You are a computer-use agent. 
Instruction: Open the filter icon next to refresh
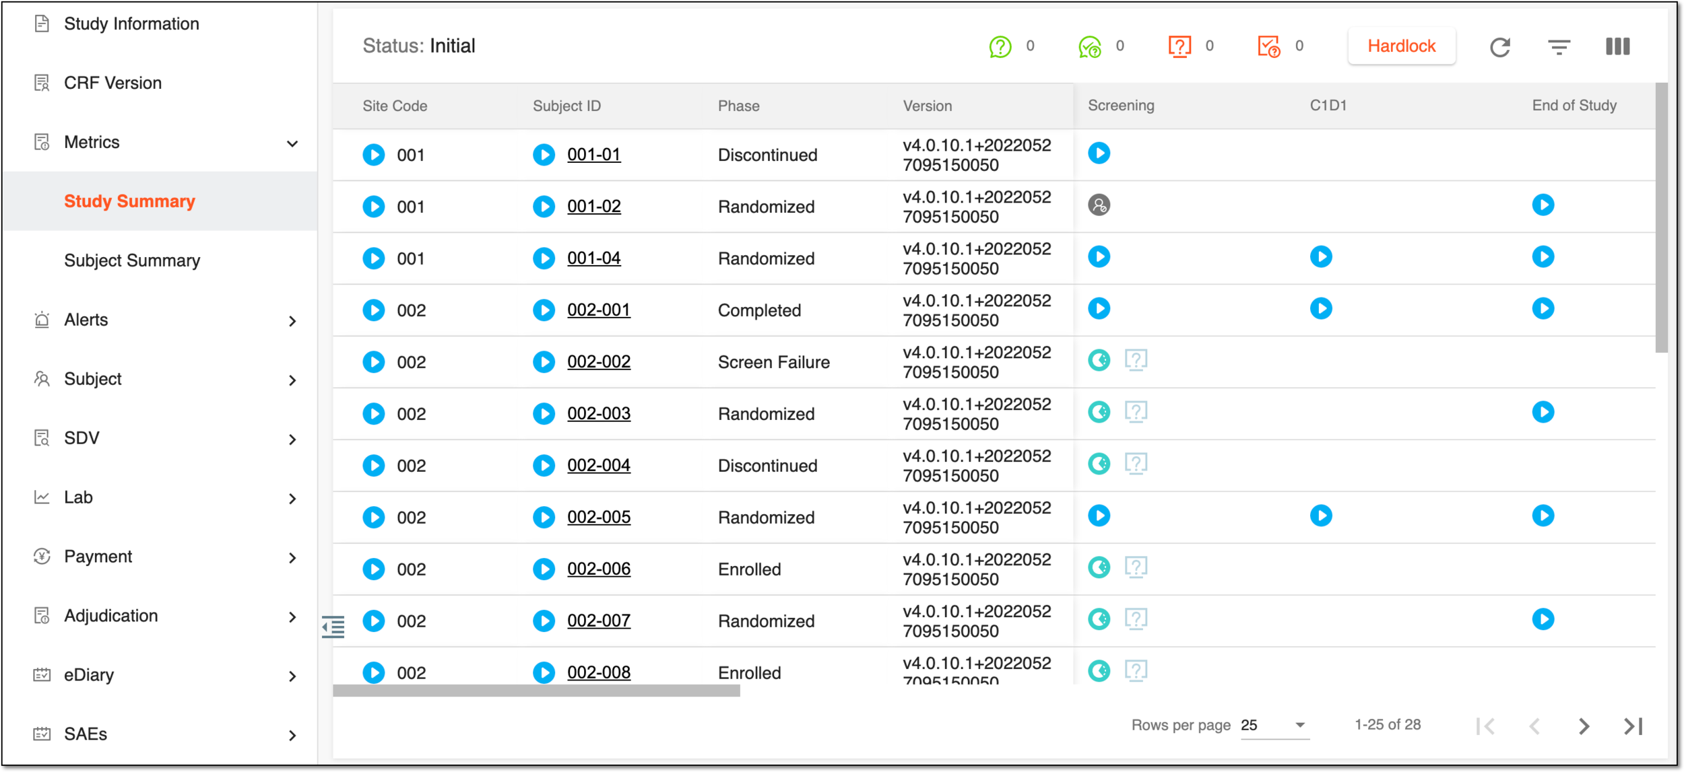click(1559, 47)
